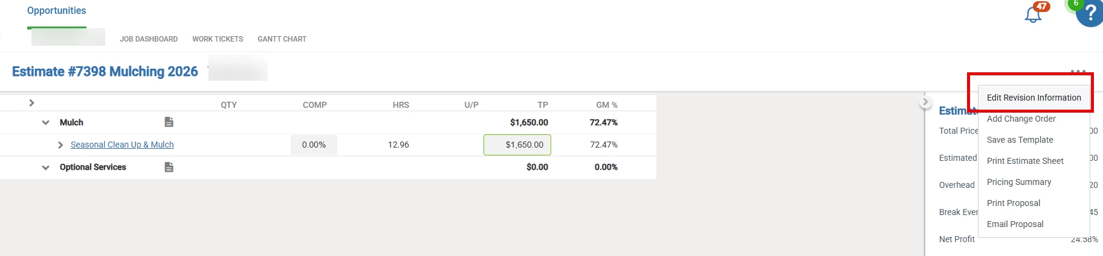Open the Gantt Chart tab

[x=282, y=39]
